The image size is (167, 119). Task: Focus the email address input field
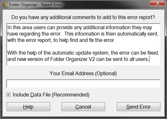pos(83,84)
